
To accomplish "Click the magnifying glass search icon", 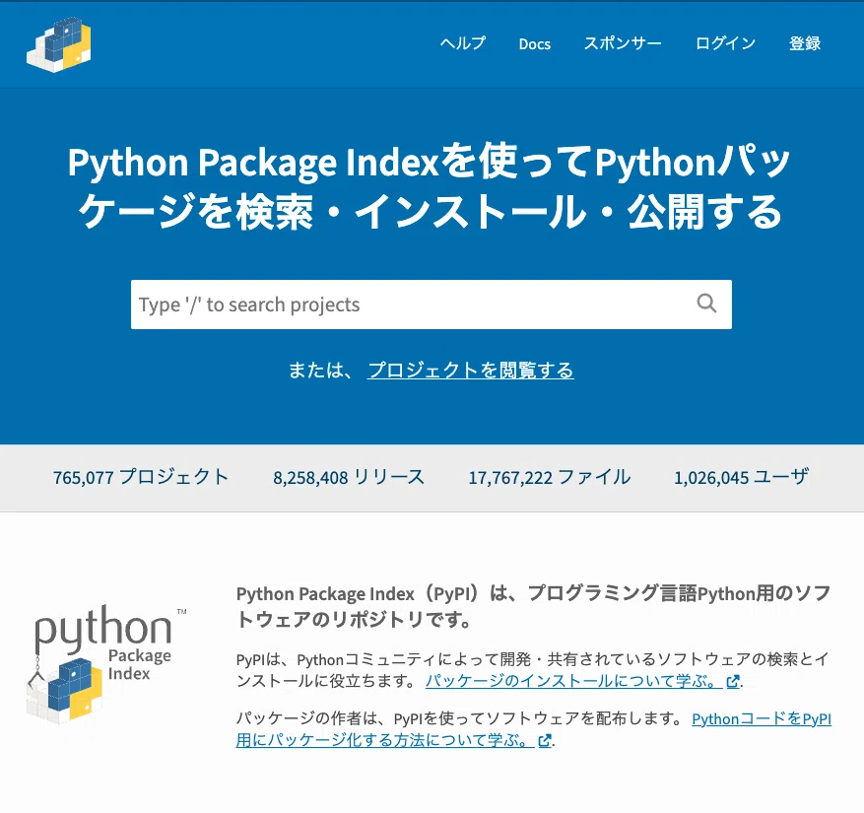I will coord(706,304).
